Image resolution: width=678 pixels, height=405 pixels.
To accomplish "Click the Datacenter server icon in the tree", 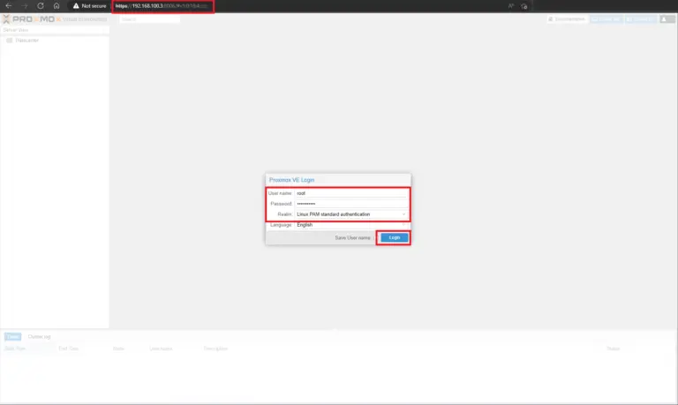I will (x=9, y=41).
